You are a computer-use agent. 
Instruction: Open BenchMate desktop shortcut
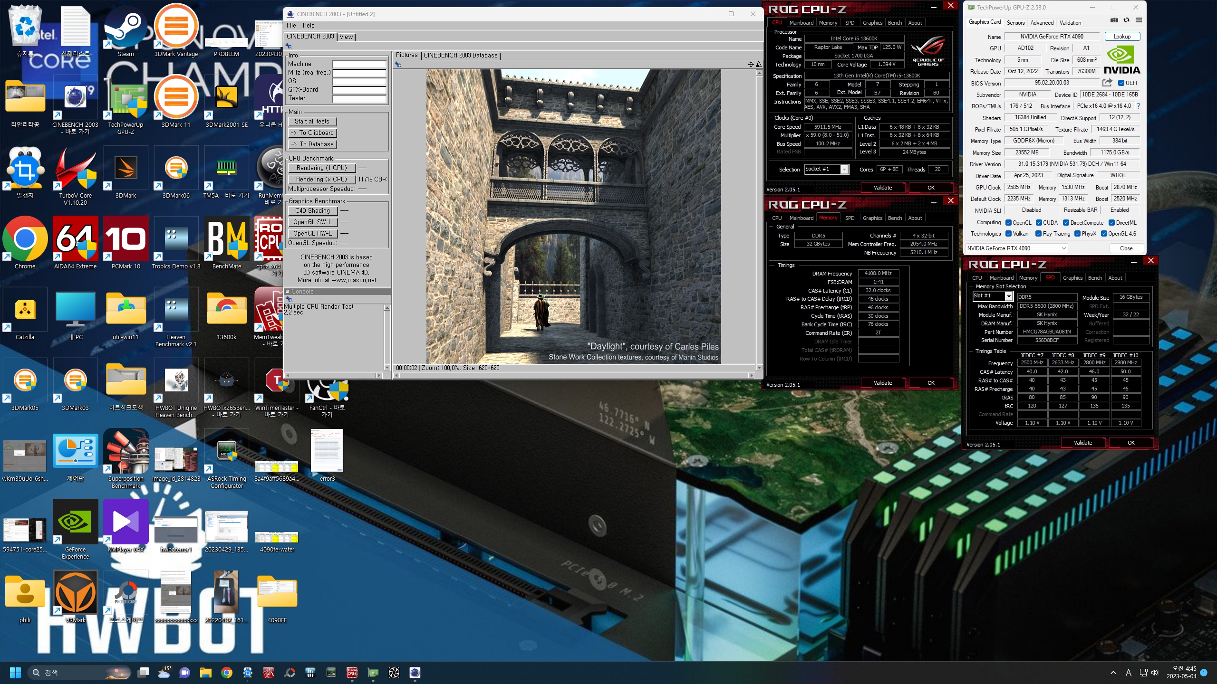(226, 242)
